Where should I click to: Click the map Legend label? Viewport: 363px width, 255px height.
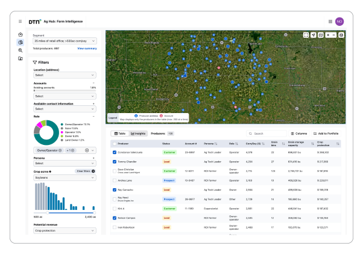coord(113,117)
